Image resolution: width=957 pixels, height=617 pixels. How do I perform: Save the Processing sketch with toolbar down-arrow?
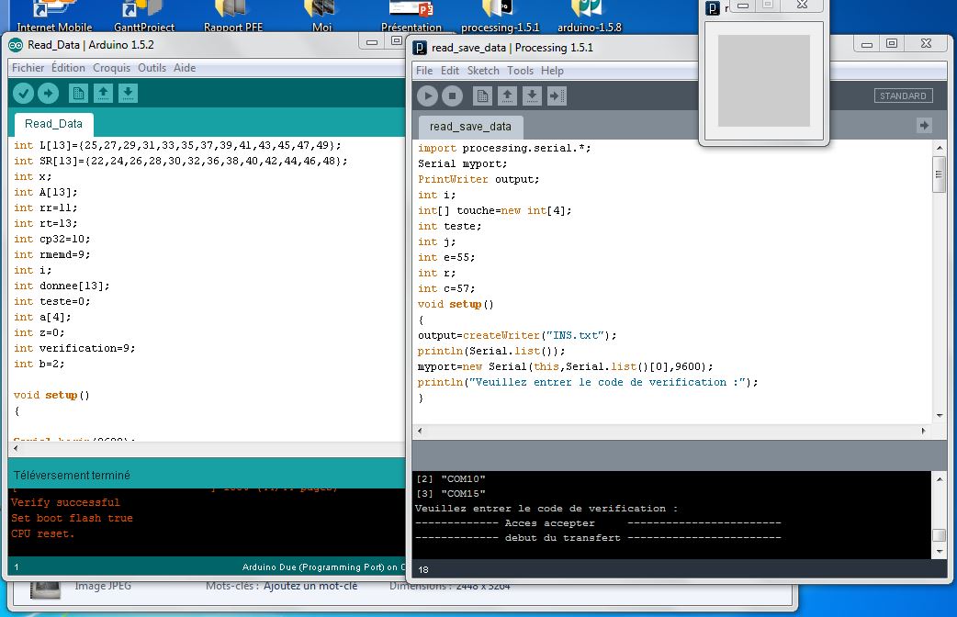click(532, 95)
